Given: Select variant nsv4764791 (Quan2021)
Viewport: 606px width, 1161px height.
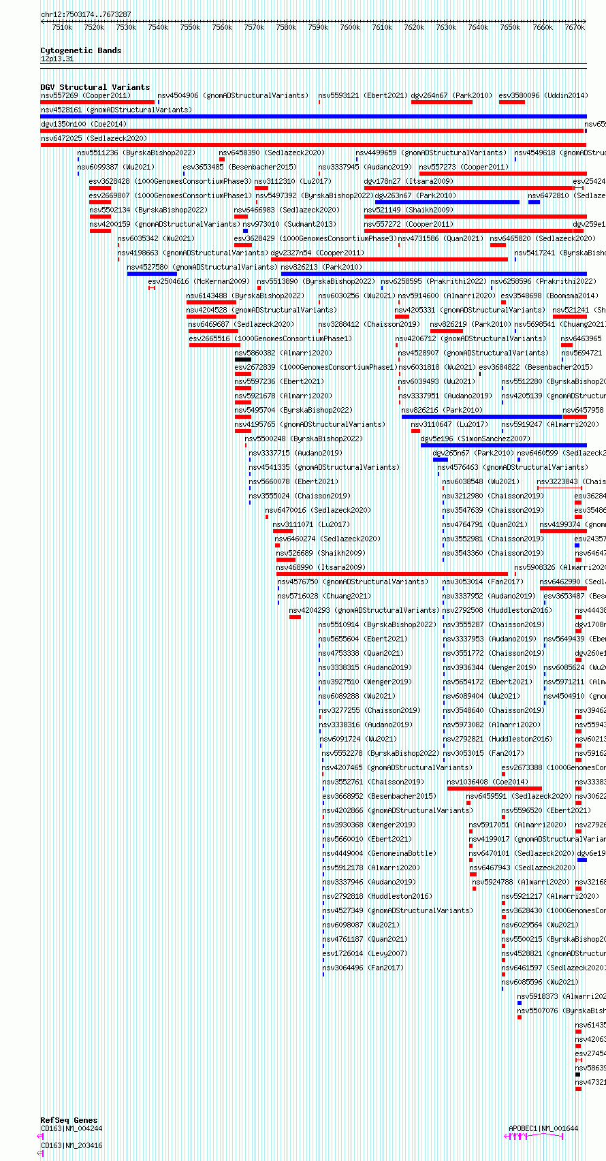Looking at the screenshot, I should point(485,524).
